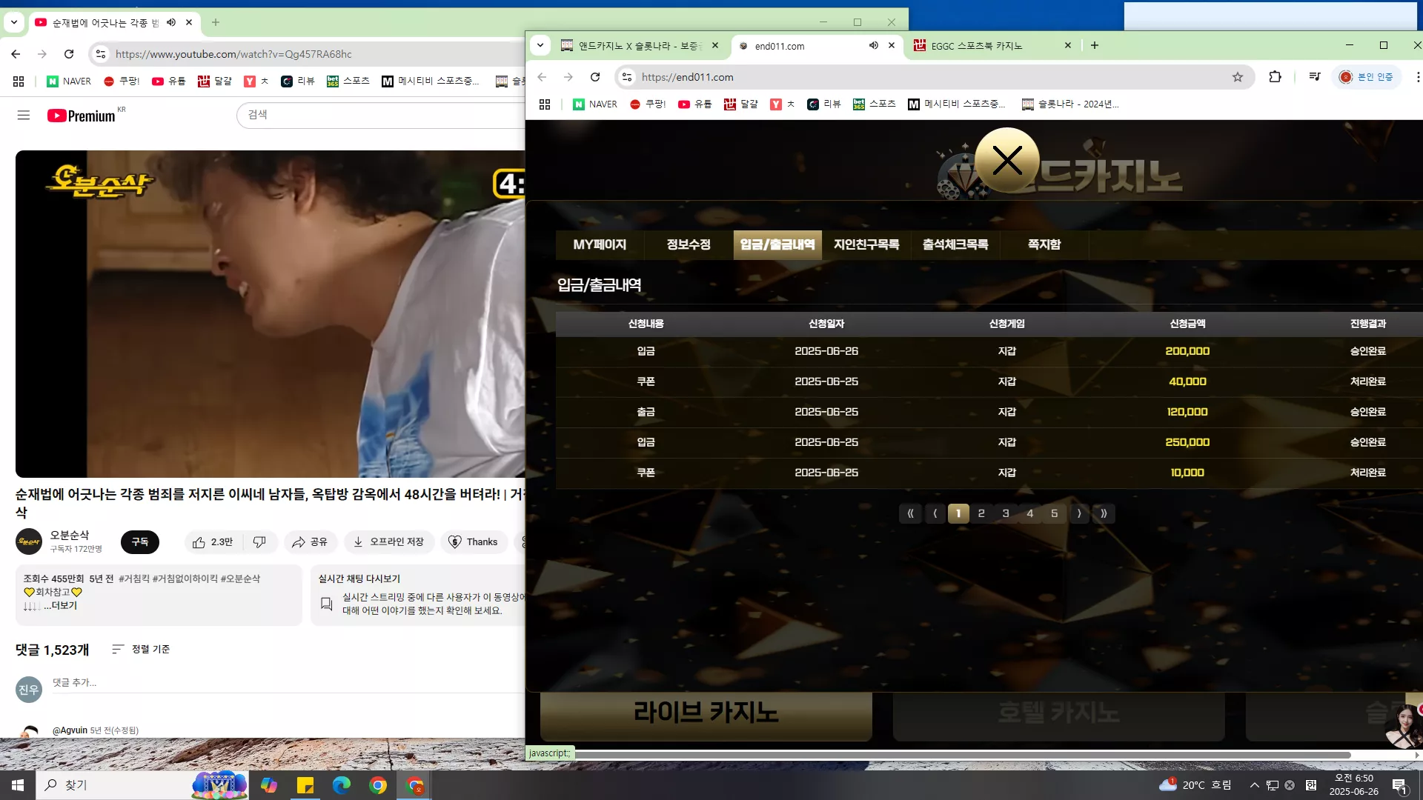Open the apps grid in front browser bookmarks bar
Image resolution: width=1423 pixels, height=800 pixels.
(545, 104)
